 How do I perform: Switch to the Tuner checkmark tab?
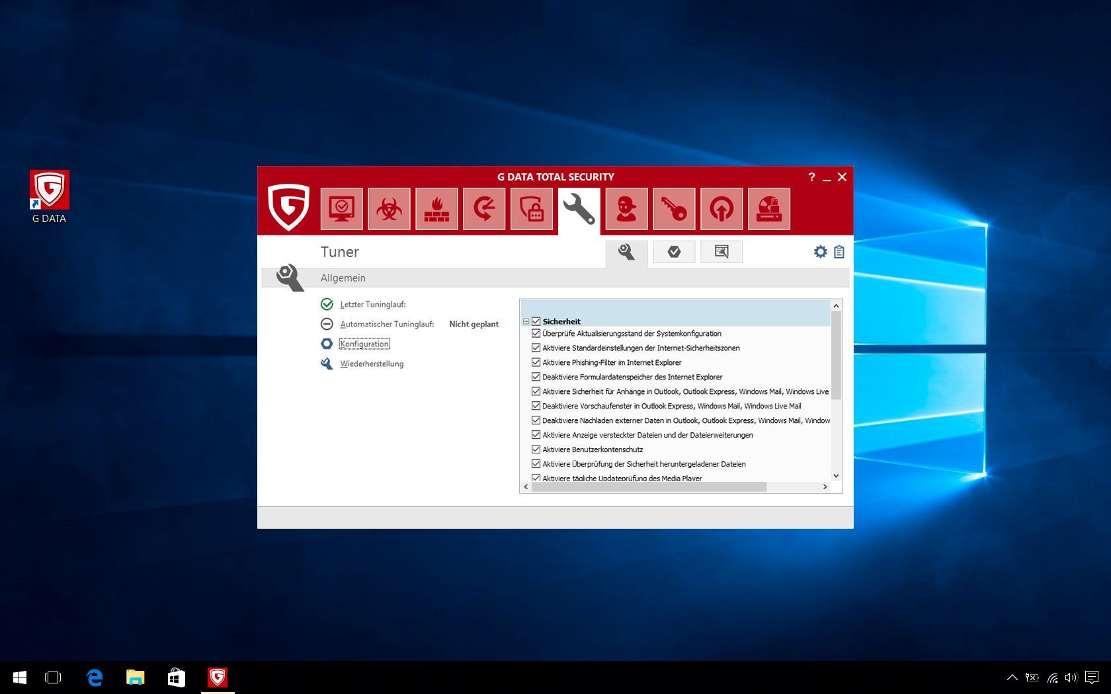674,252
